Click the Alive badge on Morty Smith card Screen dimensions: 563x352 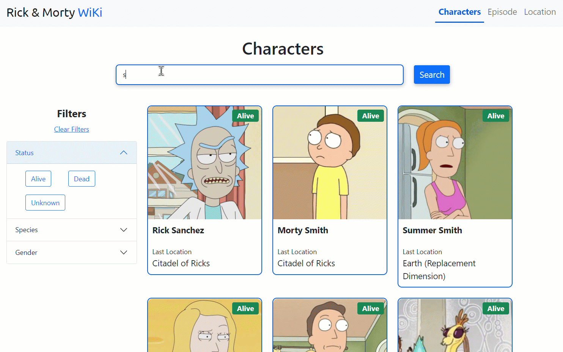[371, 116]
